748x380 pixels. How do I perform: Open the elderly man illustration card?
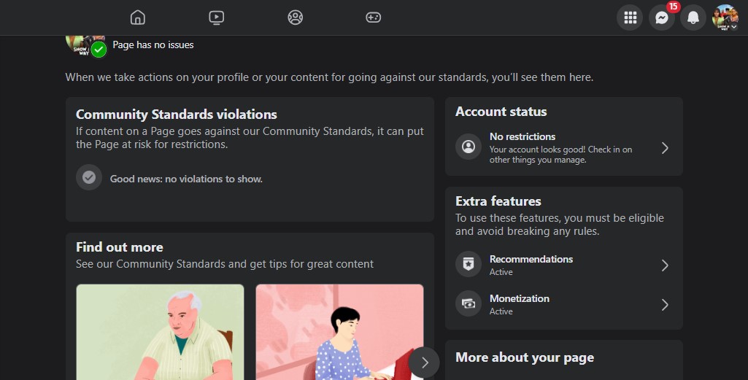[x=160, y=333]
